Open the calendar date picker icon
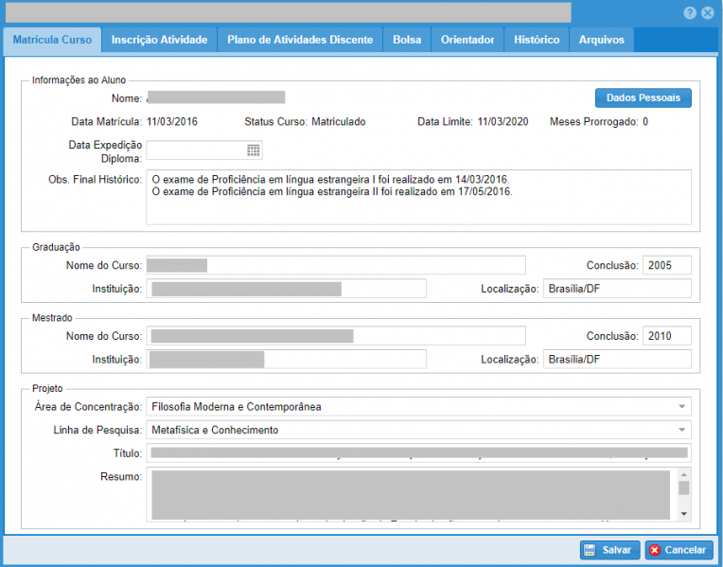Image resolution: width=723 pixels, height=567 pixels. click(253, 150)
